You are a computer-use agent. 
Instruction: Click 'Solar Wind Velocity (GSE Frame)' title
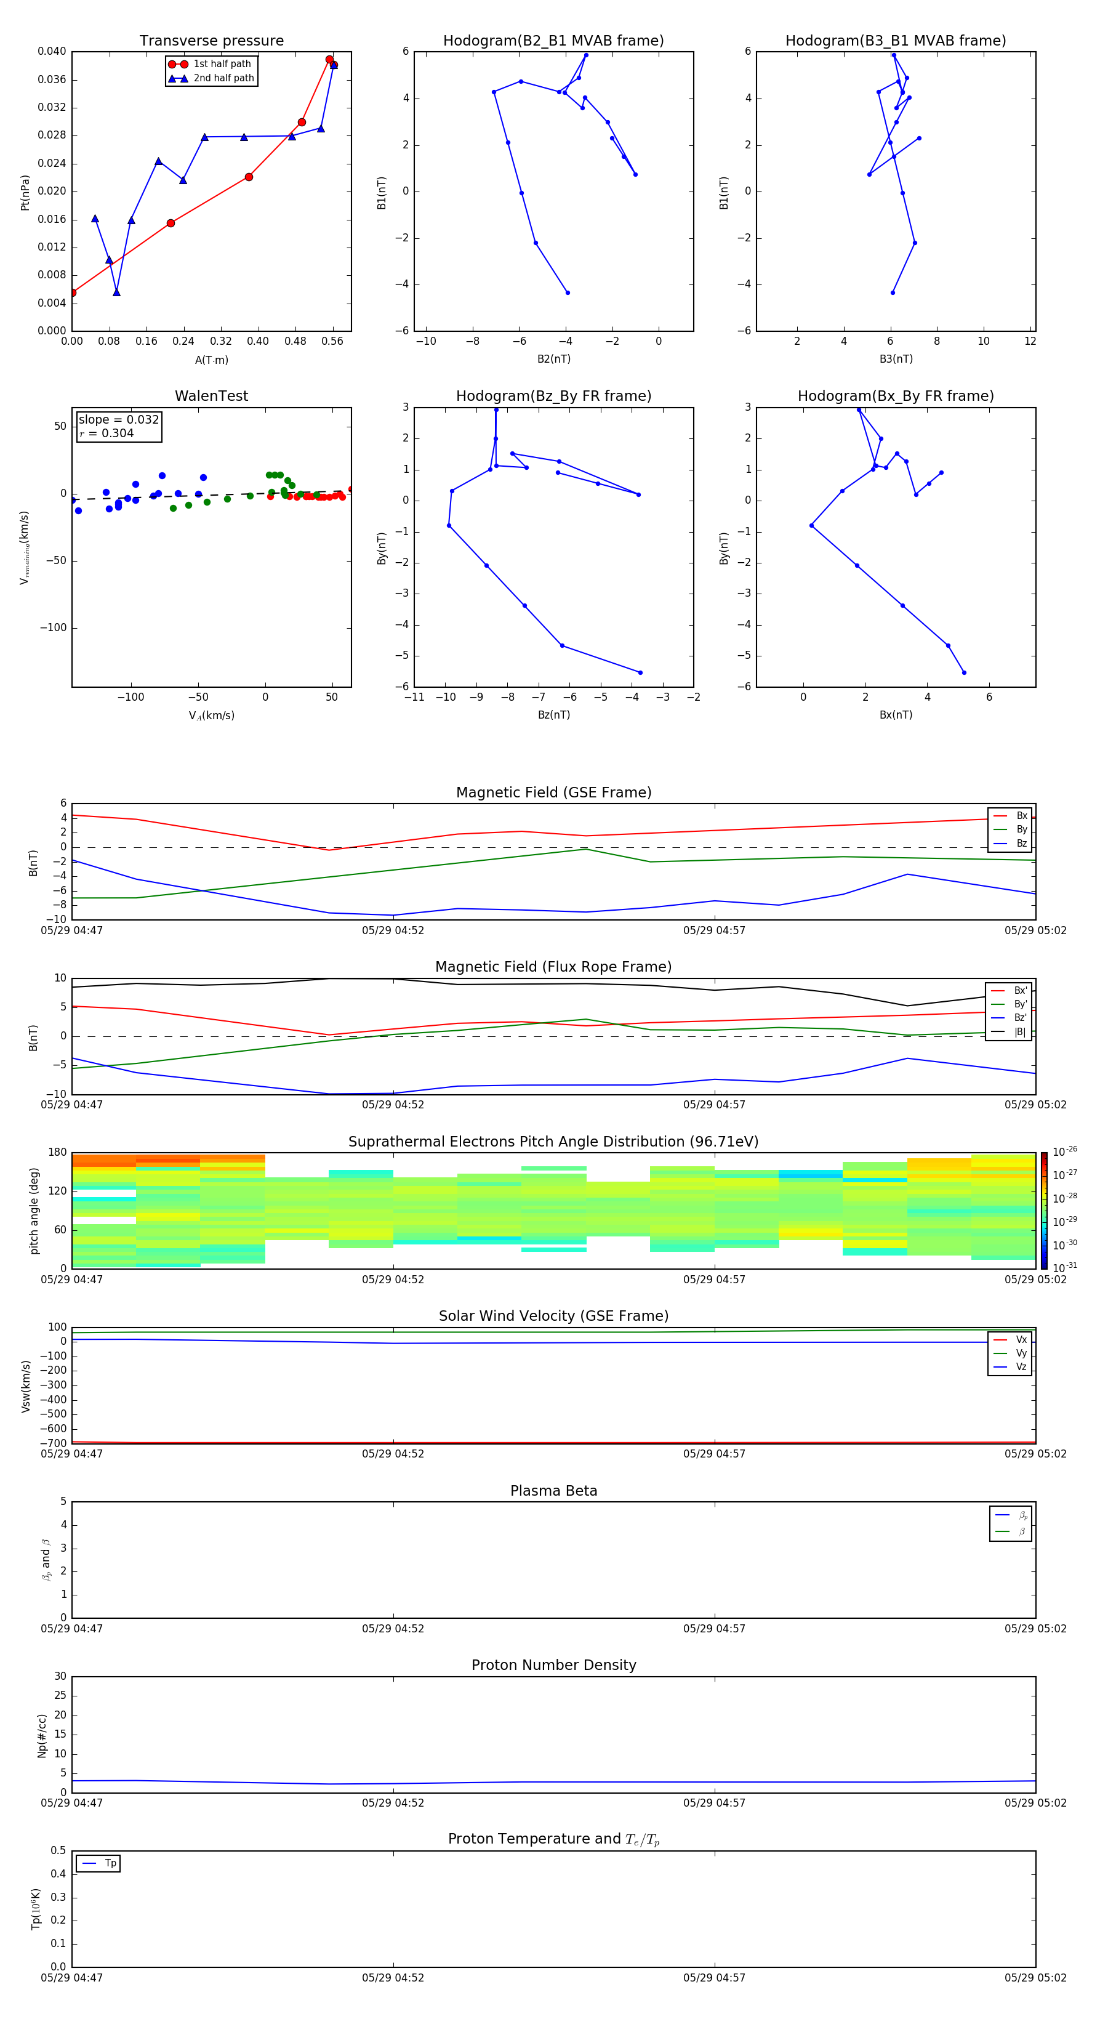(x=553, y=1316)
